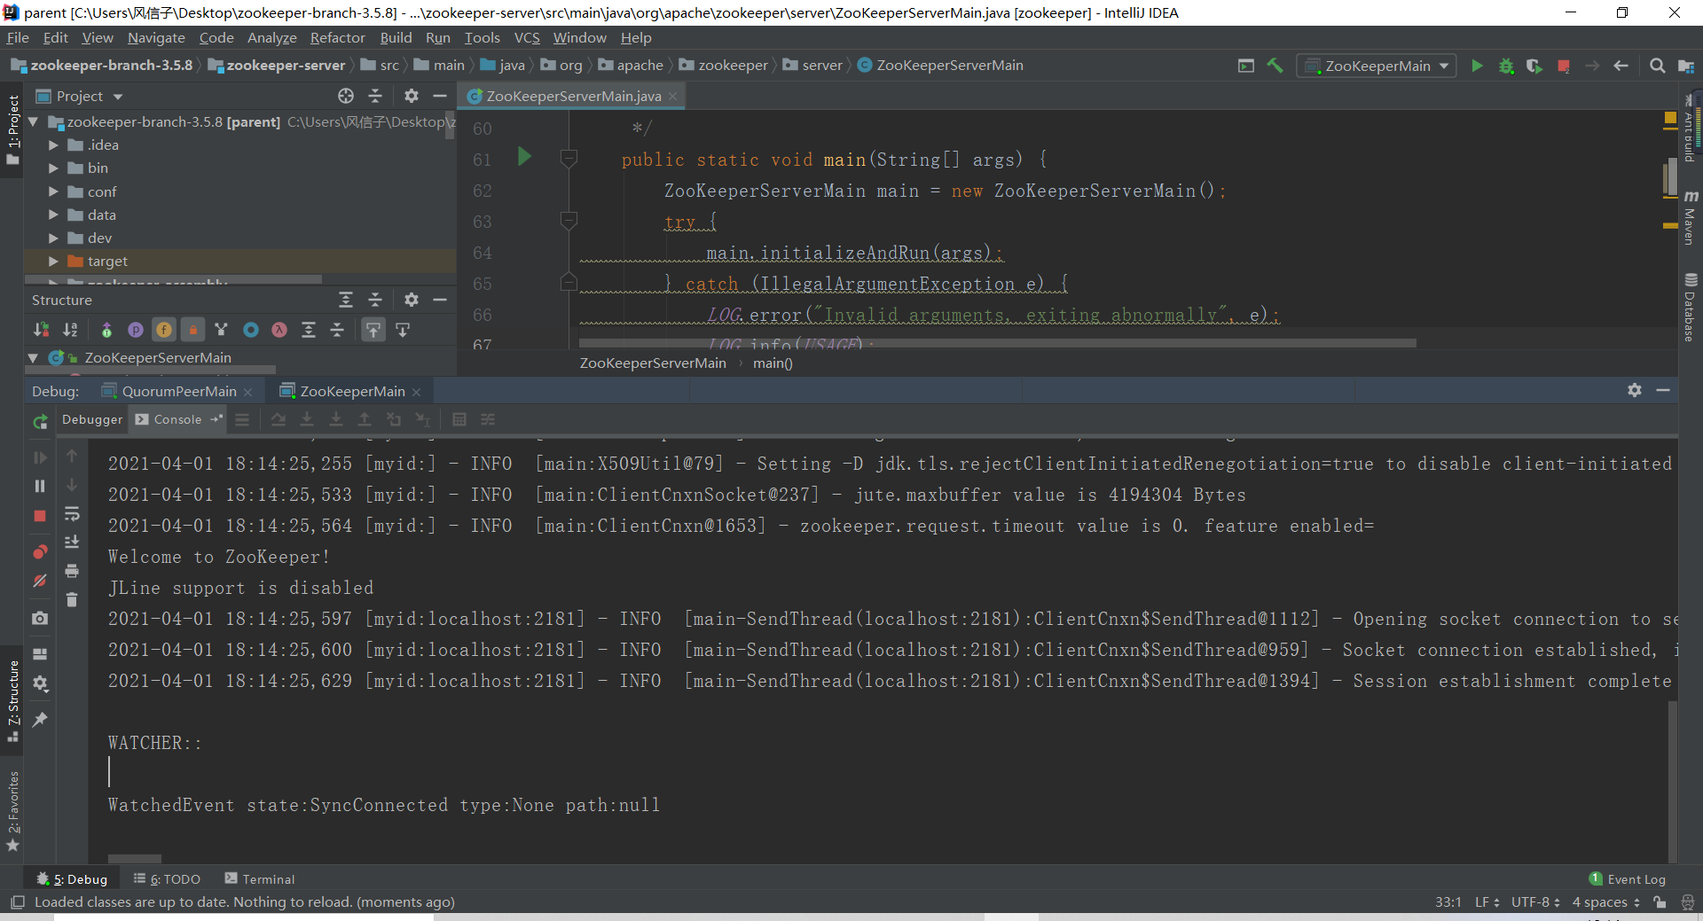Click the green Debug bug icon

tap(1506, 66)
